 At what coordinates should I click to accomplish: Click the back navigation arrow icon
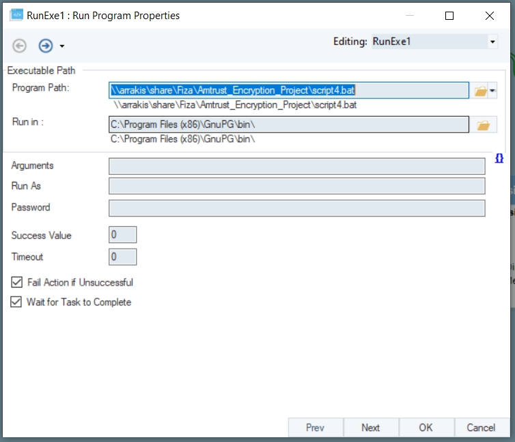pyautogui.click(x=20, y=46)
